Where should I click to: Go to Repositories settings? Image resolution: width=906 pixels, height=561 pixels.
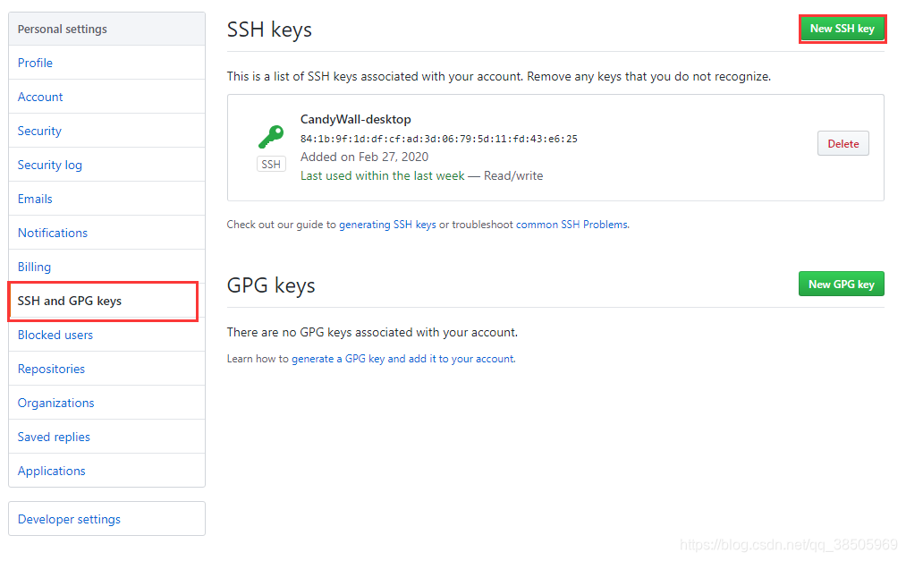pyautogui.click(x=107, y=369)
